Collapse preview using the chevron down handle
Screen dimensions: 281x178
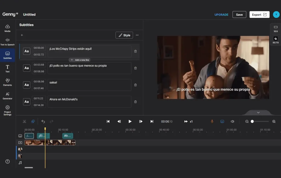pyautogui.click(x=258, y=113)
